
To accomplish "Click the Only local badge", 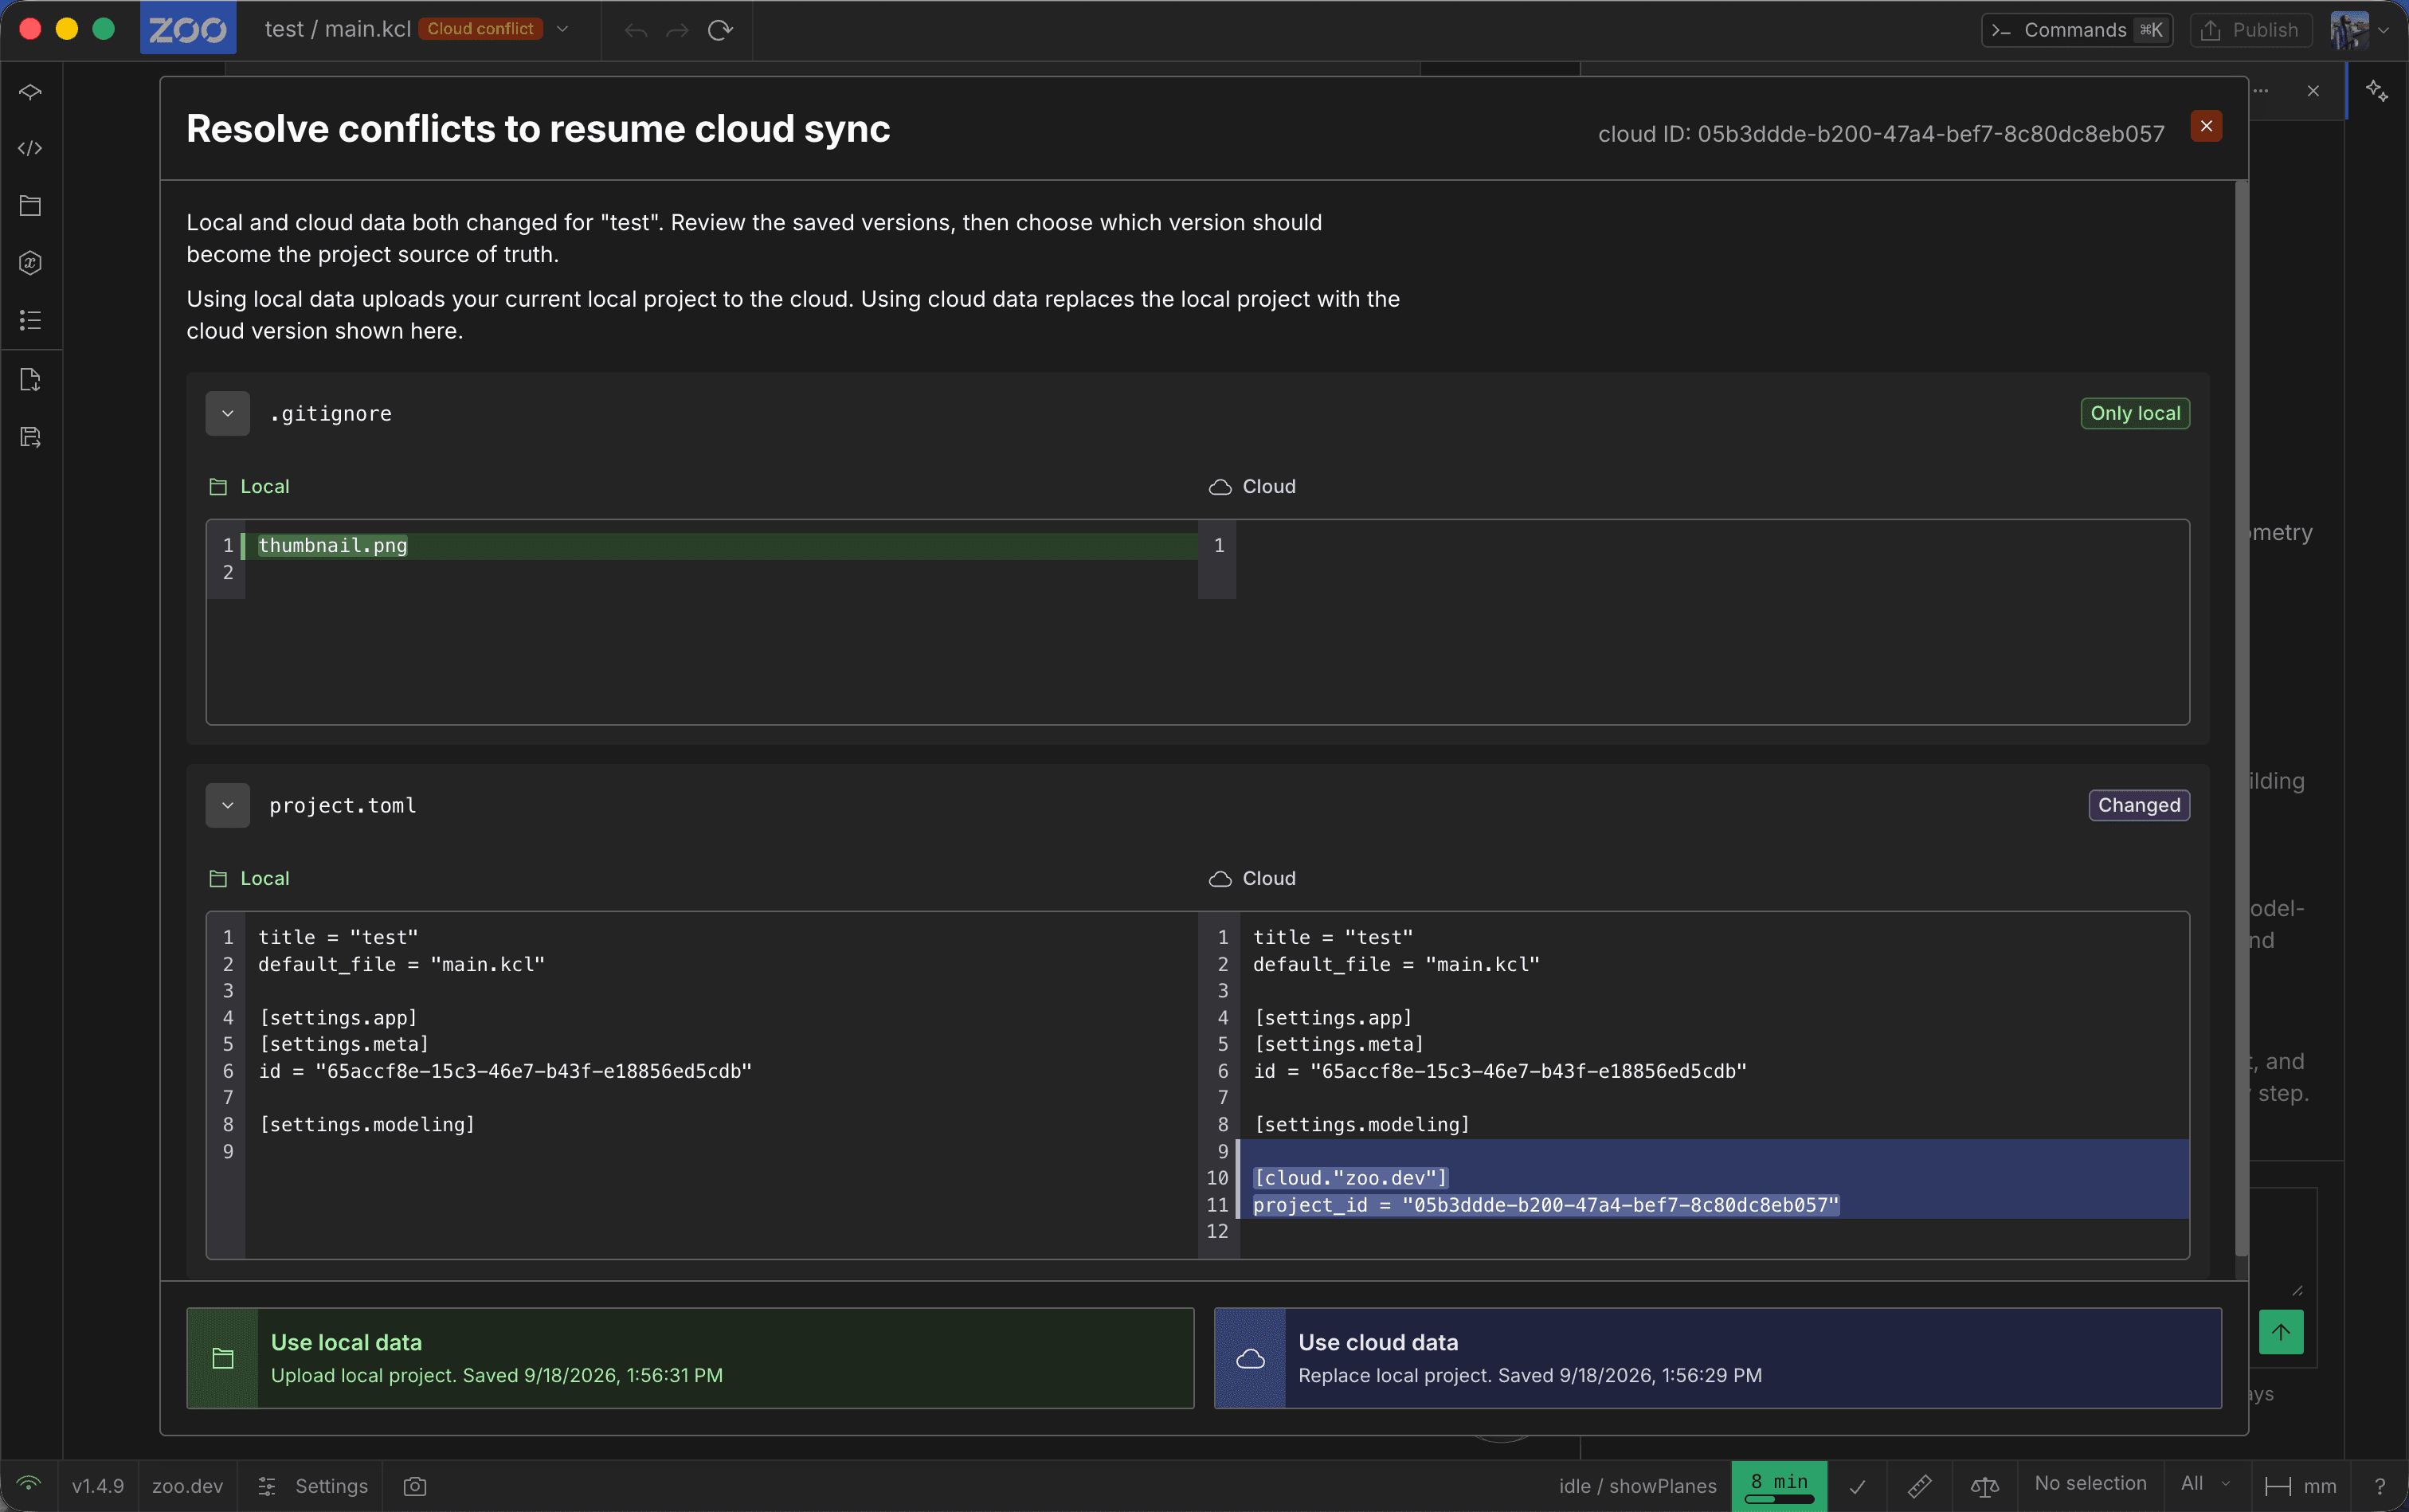I will [x=2135, y=413].
